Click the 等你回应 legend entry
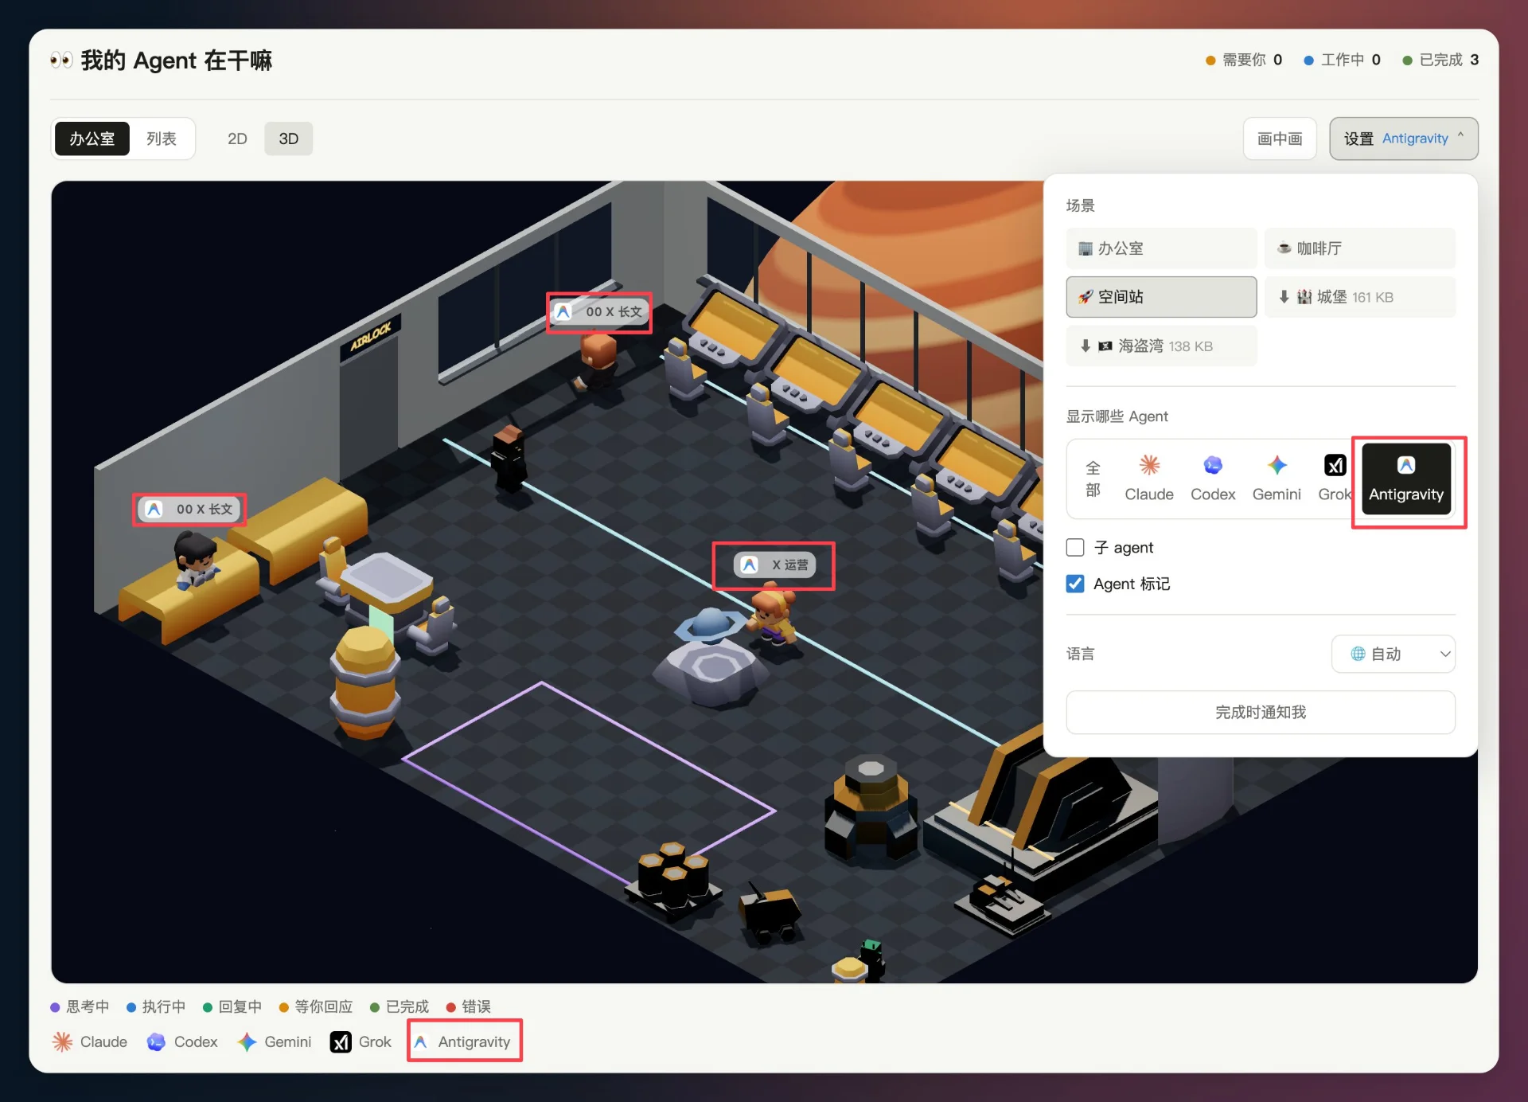Screen dimensions: 1528x1102 (316, 1007)
